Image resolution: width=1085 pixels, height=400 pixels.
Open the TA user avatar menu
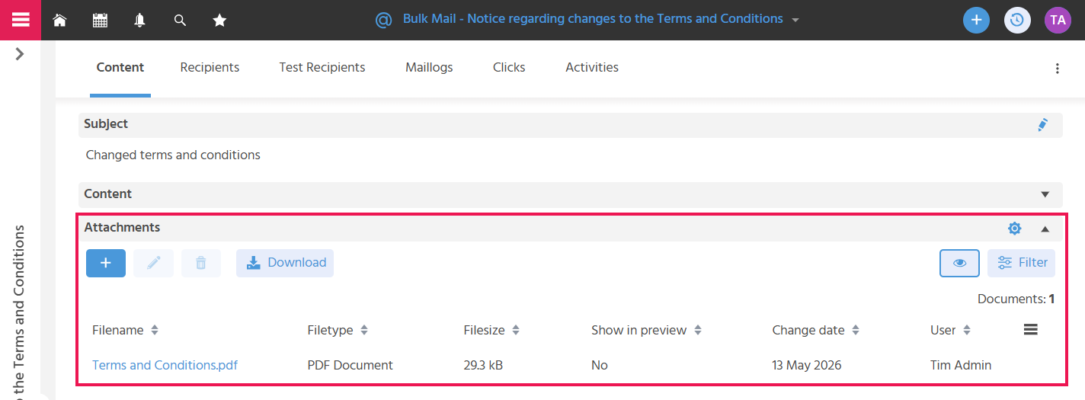(x=1058, y=20)
